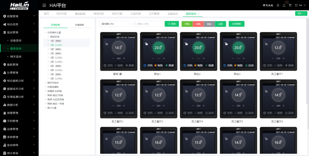309x156 pixels.
Task: Click the heating sun icon on 前台3
Action: (x=235, y=66)
